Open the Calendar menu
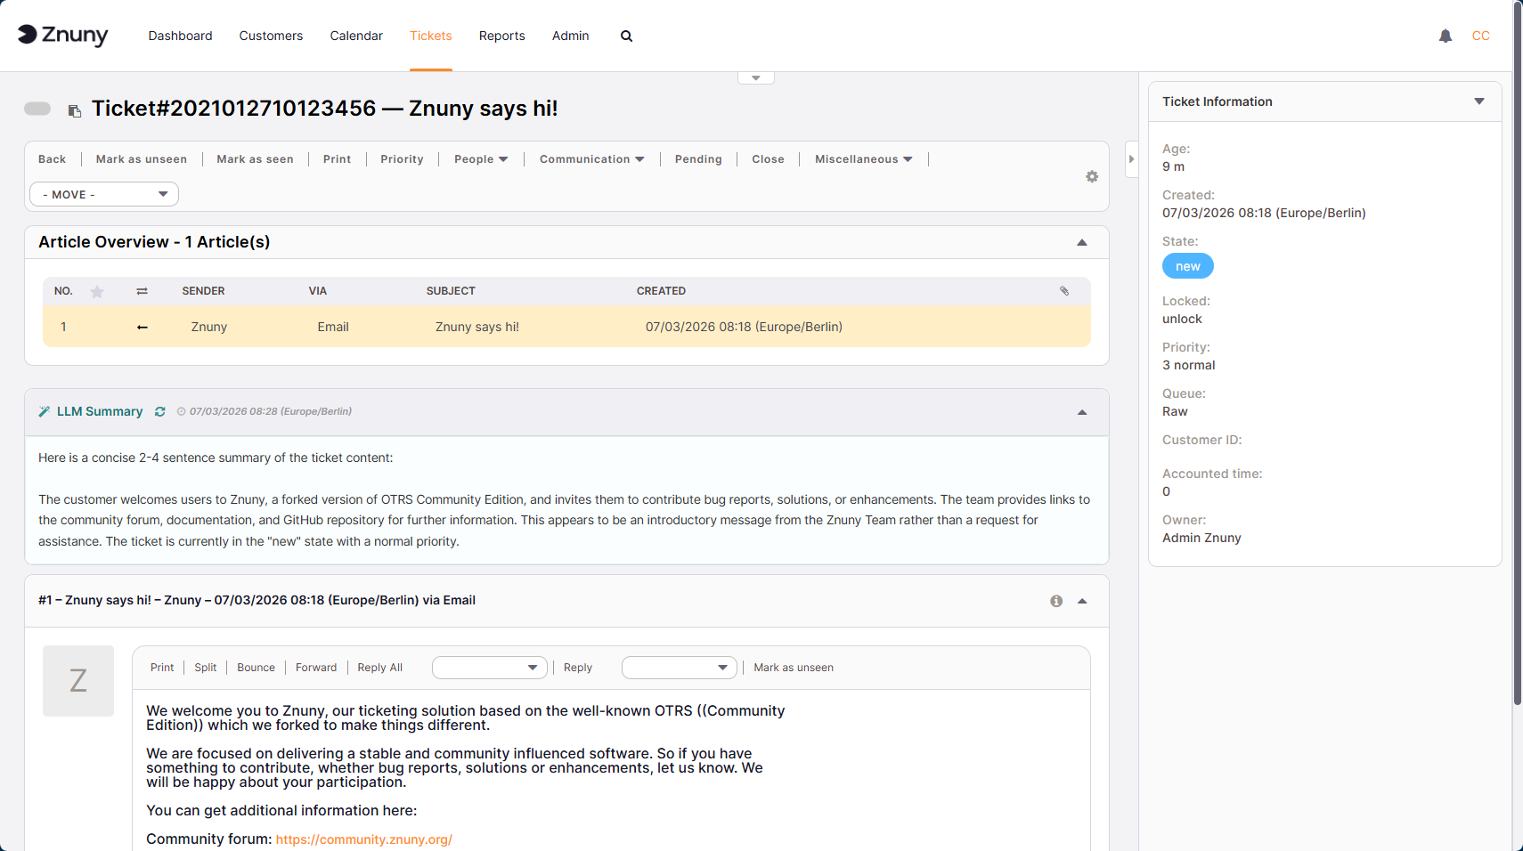Image resolution: width=1523 pixels, height=851 pixels. click(356, 36)
